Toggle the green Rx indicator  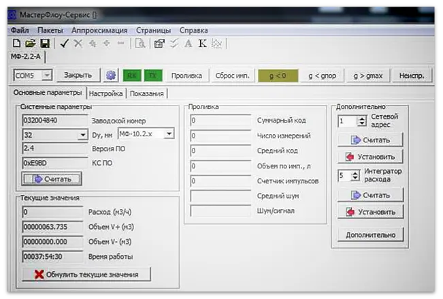coord(133,75)
